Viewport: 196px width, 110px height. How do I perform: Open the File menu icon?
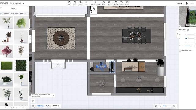69,2
